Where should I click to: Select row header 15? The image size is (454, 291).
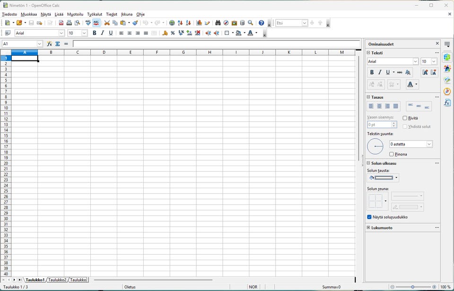(x=6, y=136)
